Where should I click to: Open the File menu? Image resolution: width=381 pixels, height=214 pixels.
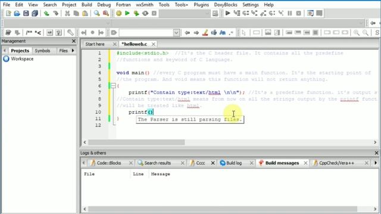click(x=7, y=5)
